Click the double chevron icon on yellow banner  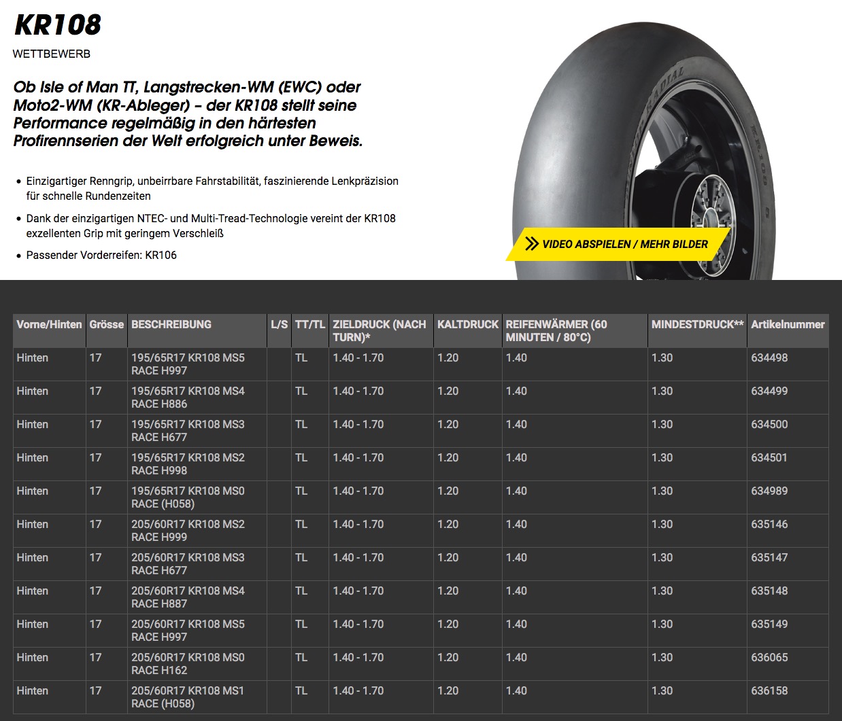click(x=532, y=244)
